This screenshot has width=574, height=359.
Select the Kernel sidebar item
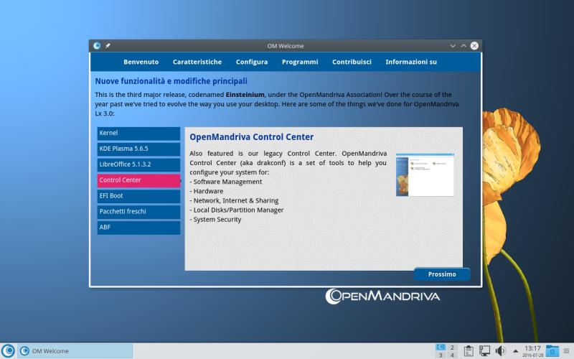pyautogui.click(x=138, y=134)
